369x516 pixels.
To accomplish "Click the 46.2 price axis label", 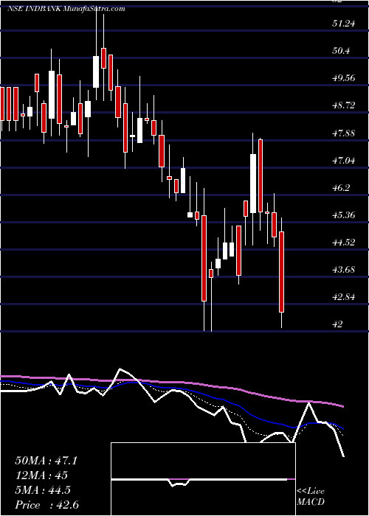I will coord(342,188).
